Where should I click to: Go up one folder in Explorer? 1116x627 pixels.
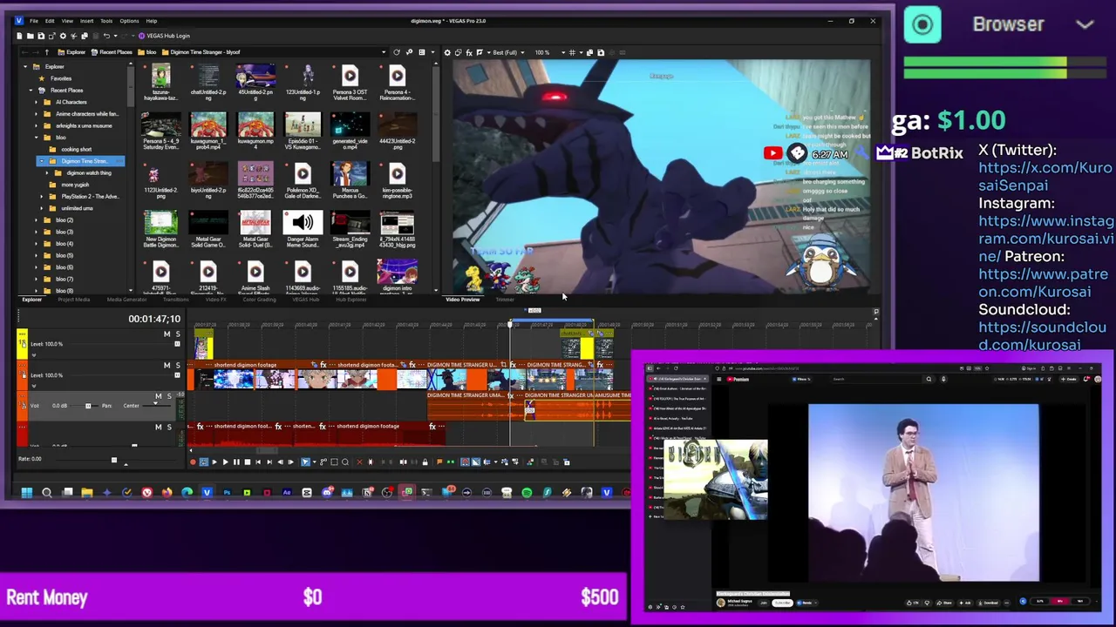click(46, 52)
